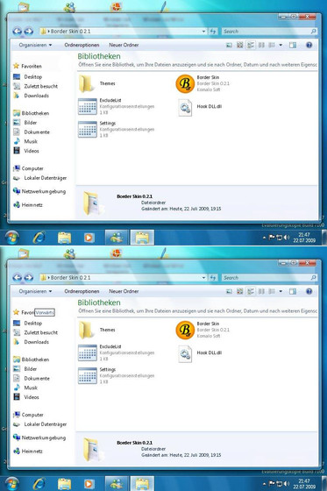The height and width of the screenshot is (491, 327).
Task: Click the Search field in the lower window
Action: [x=269, y=277]
